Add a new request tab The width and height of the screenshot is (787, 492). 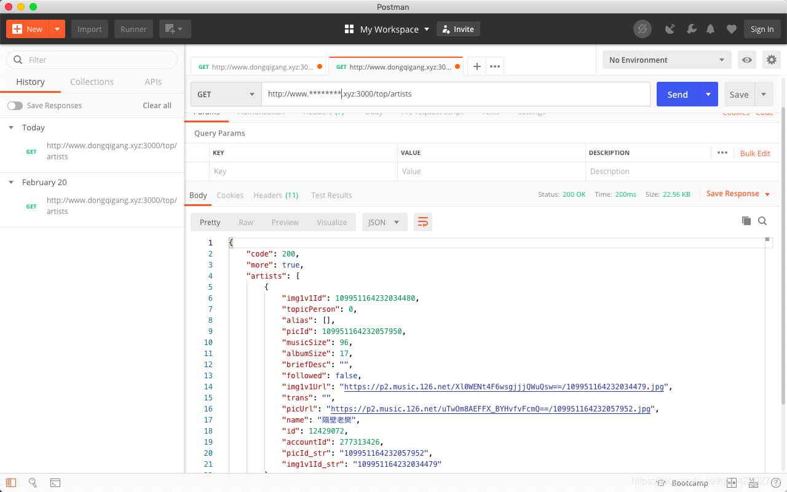pyautogui.click(x=477, y=66)
